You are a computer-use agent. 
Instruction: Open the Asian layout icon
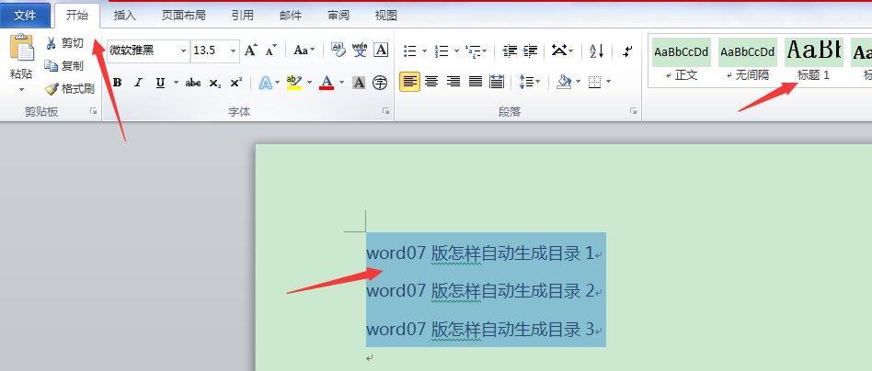pyautogui.click(x=559, y=51)
